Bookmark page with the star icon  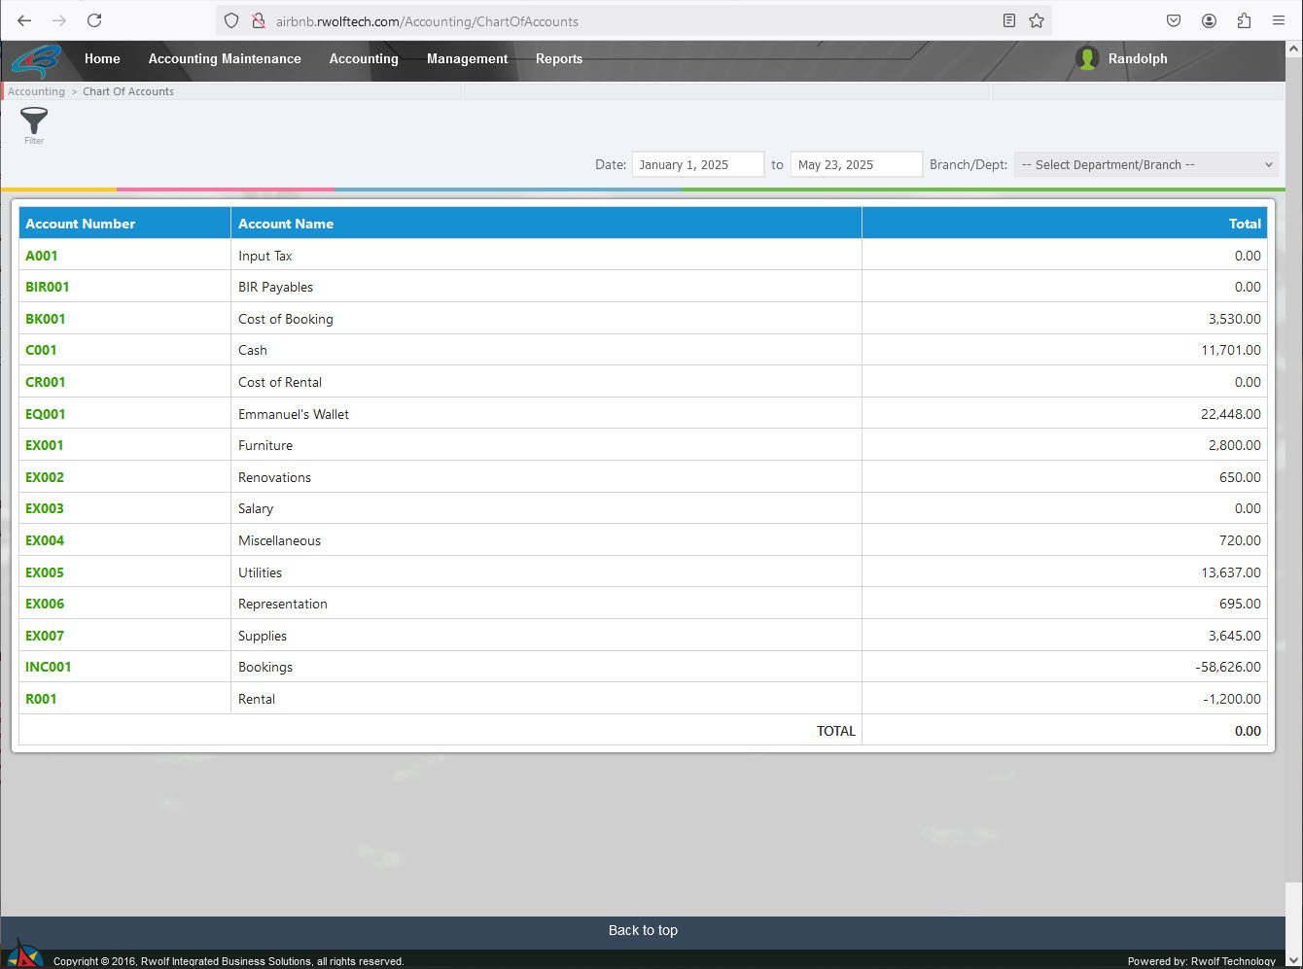tap(1037, 20)
